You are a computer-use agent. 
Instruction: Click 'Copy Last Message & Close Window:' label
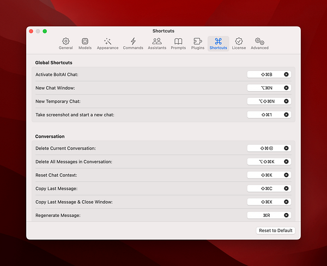(x=74, y=202)
